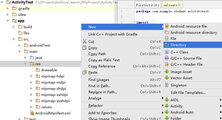Click the build folder icon
The width and height of the screenshot is (222, 120).
coord(20,27)
